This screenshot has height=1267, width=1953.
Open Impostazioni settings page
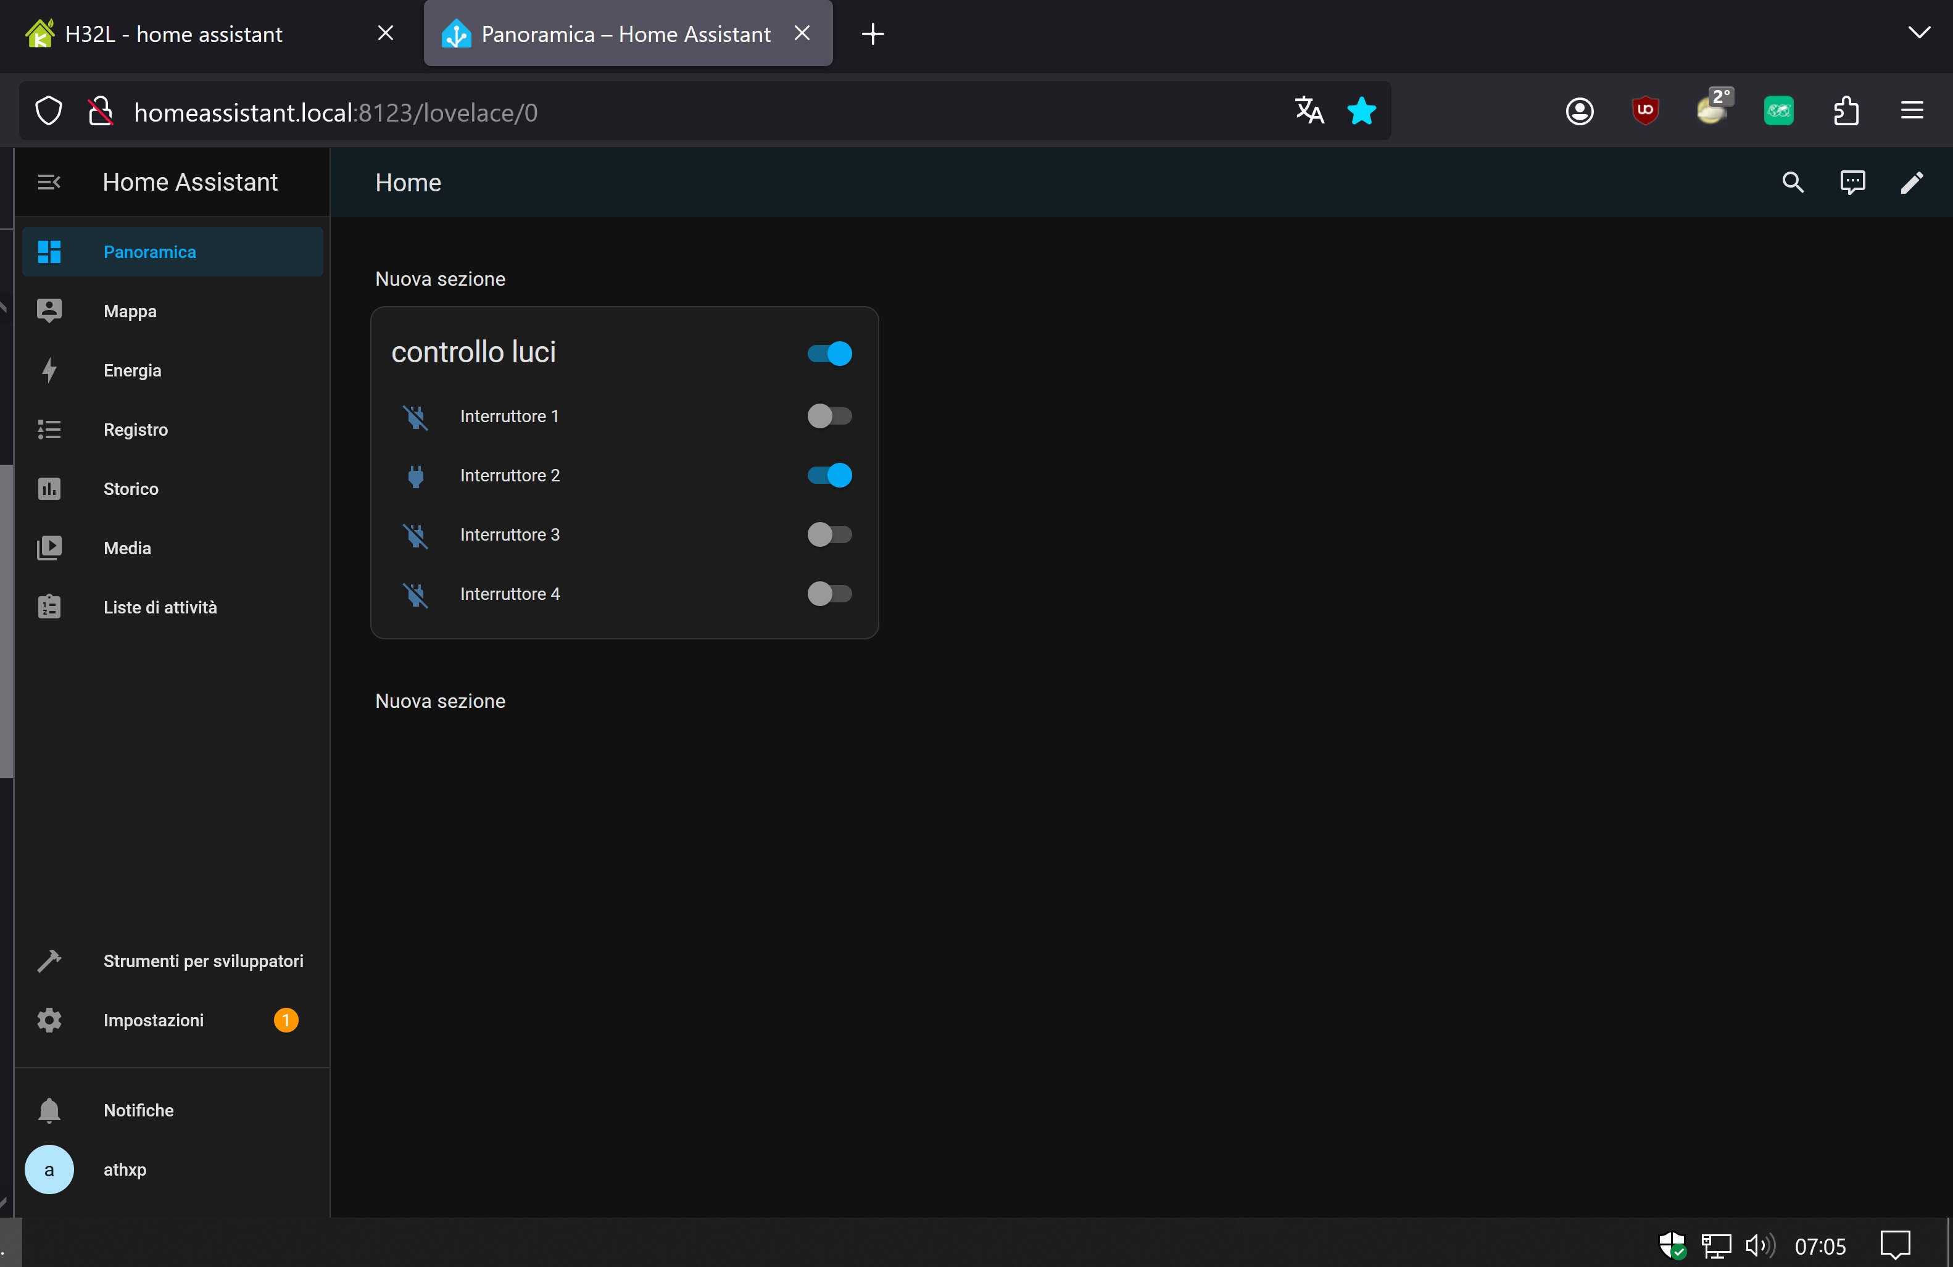tap(154, 1020)
